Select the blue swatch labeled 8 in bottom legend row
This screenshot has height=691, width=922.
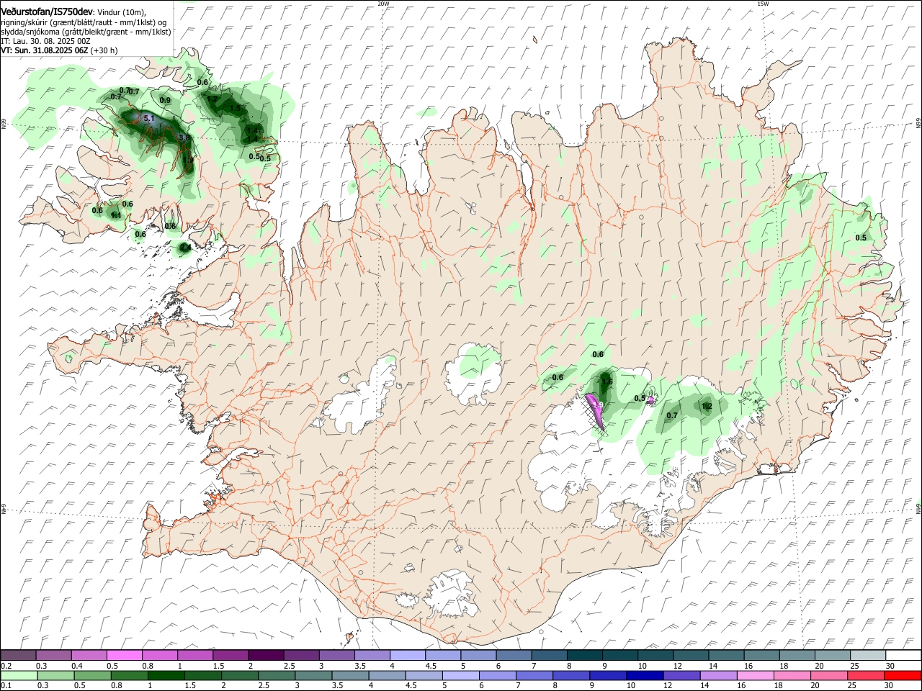(570, 675)
